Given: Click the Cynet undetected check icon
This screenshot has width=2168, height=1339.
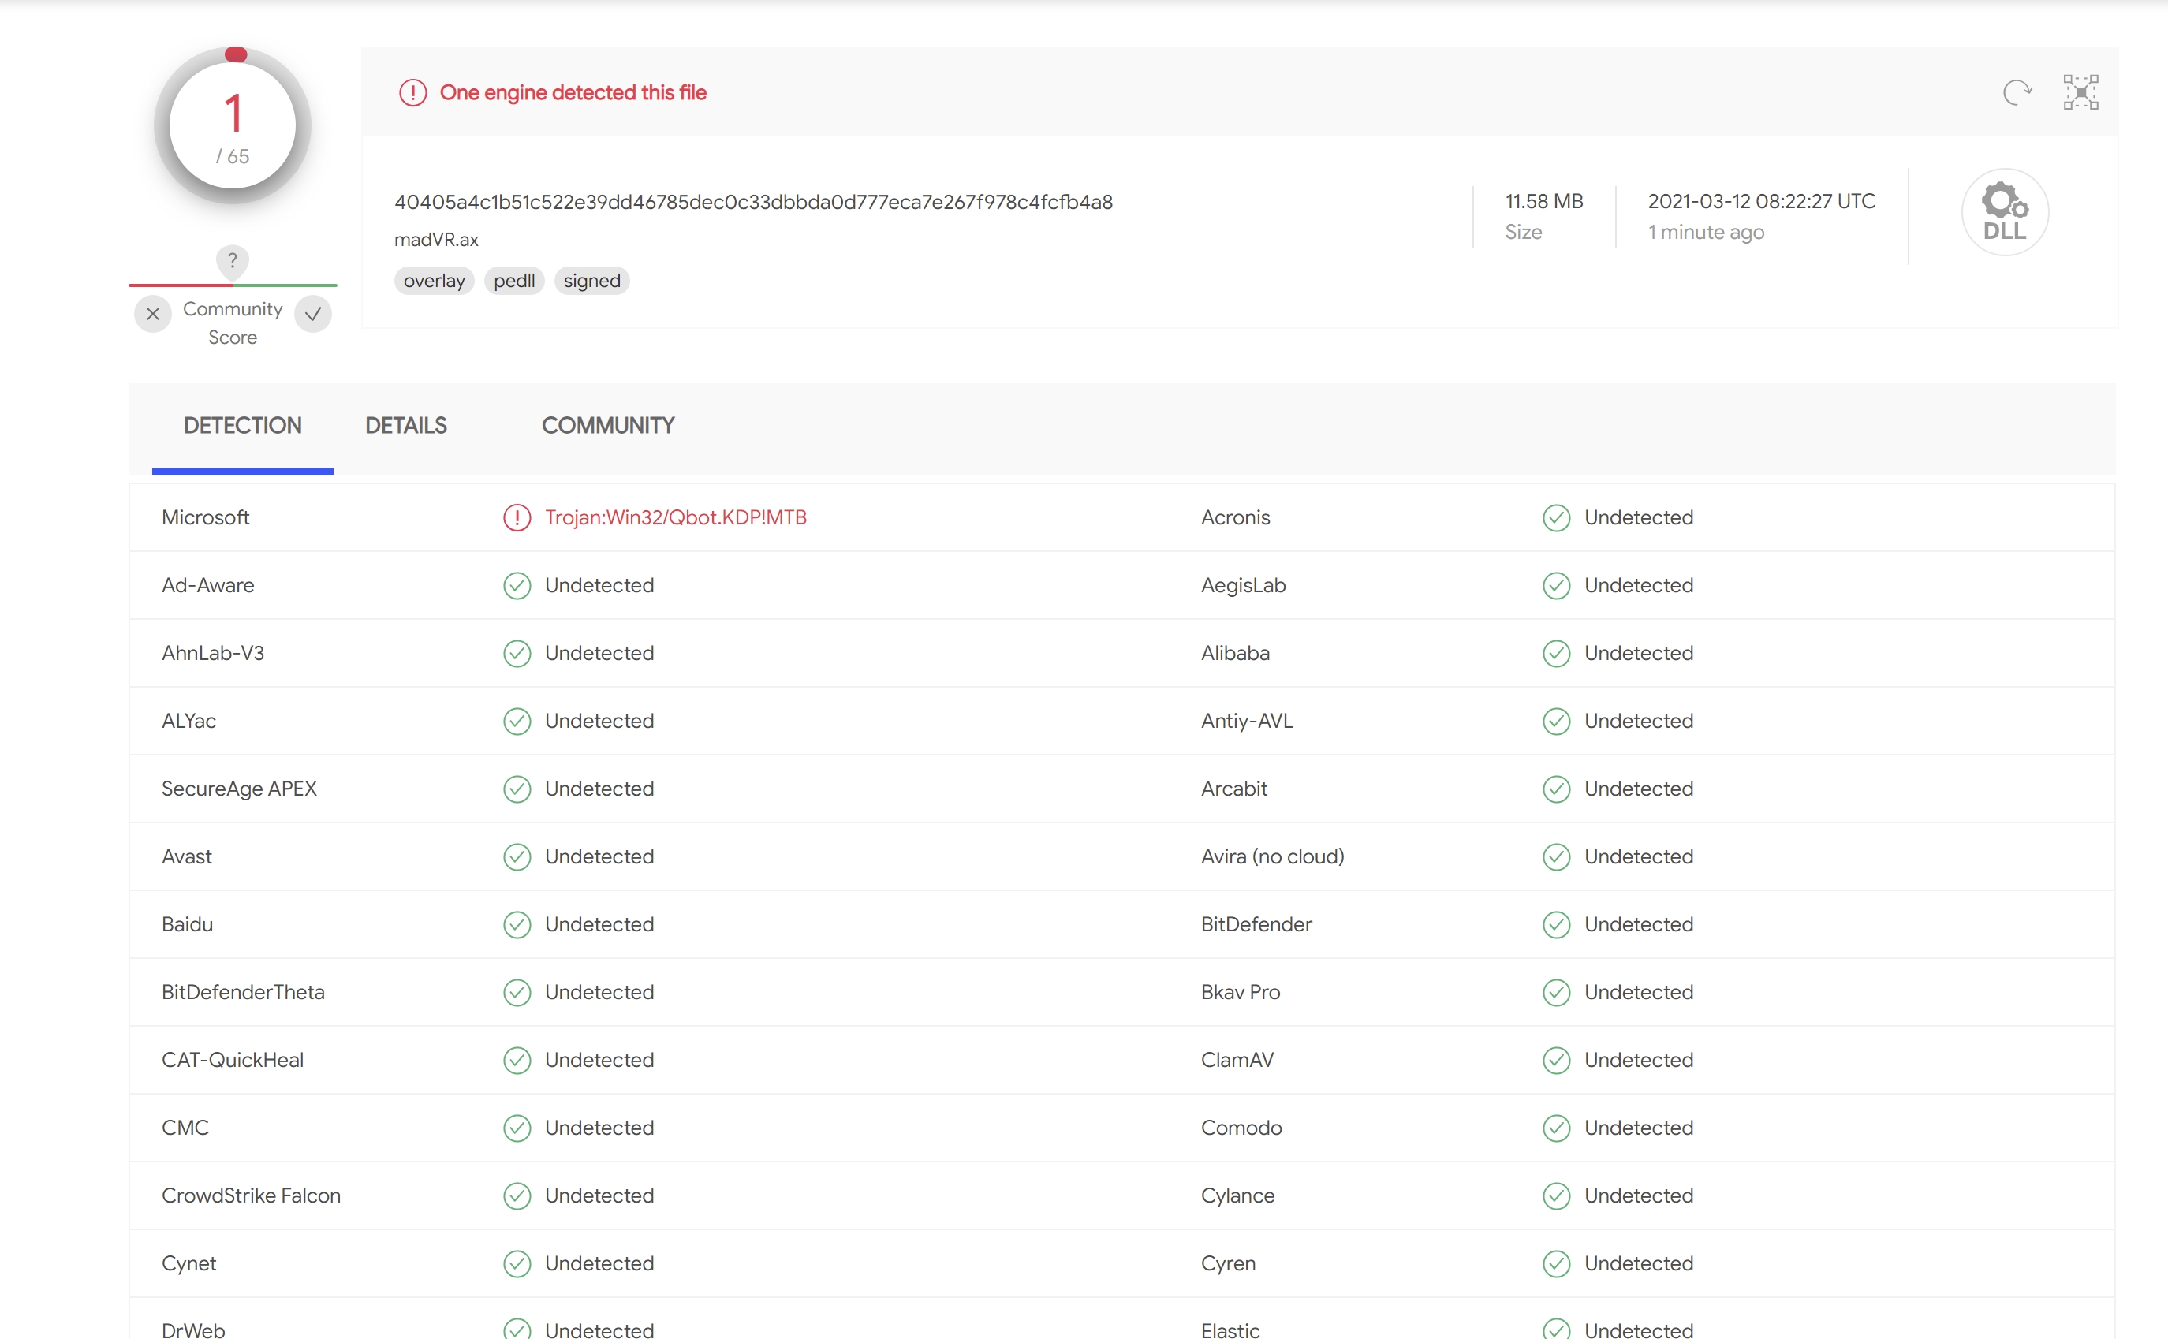Looking at the screenshot, I should tap(517, 1264).
